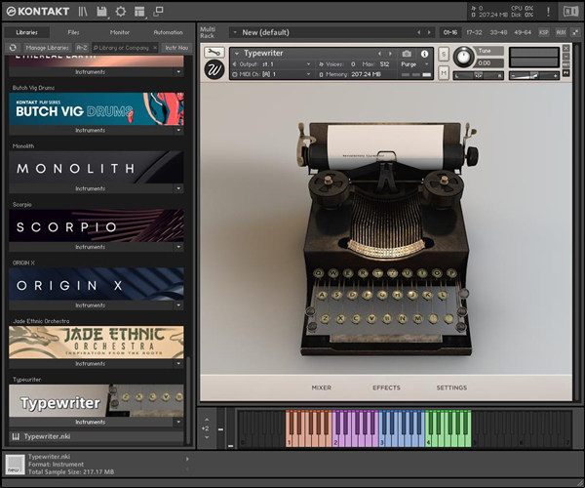Viewport: 585px width, 488px height.
Task: Open Jade Ethnic Orchestra dropdown arrow
Action: 178,363
